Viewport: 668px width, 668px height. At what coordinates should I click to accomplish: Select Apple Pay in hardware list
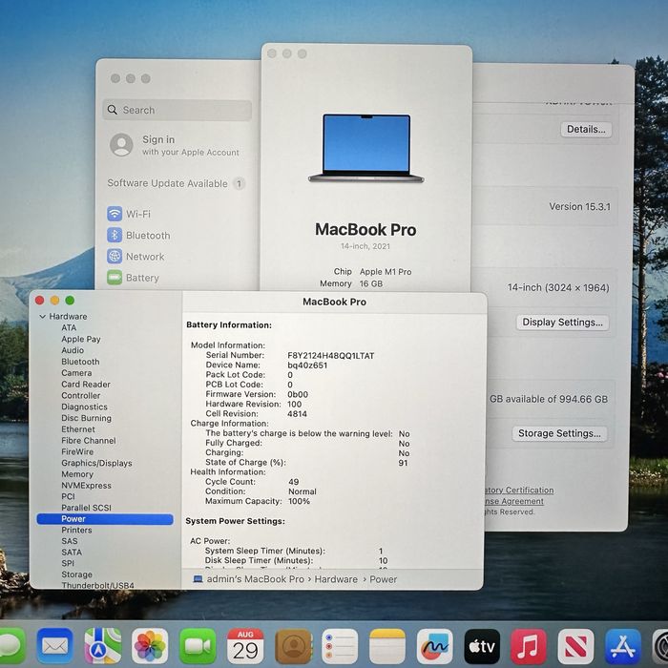81,339
